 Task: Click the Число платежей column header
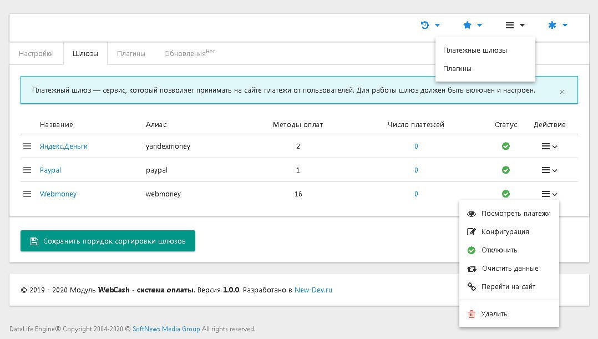[x=416, y=125]
